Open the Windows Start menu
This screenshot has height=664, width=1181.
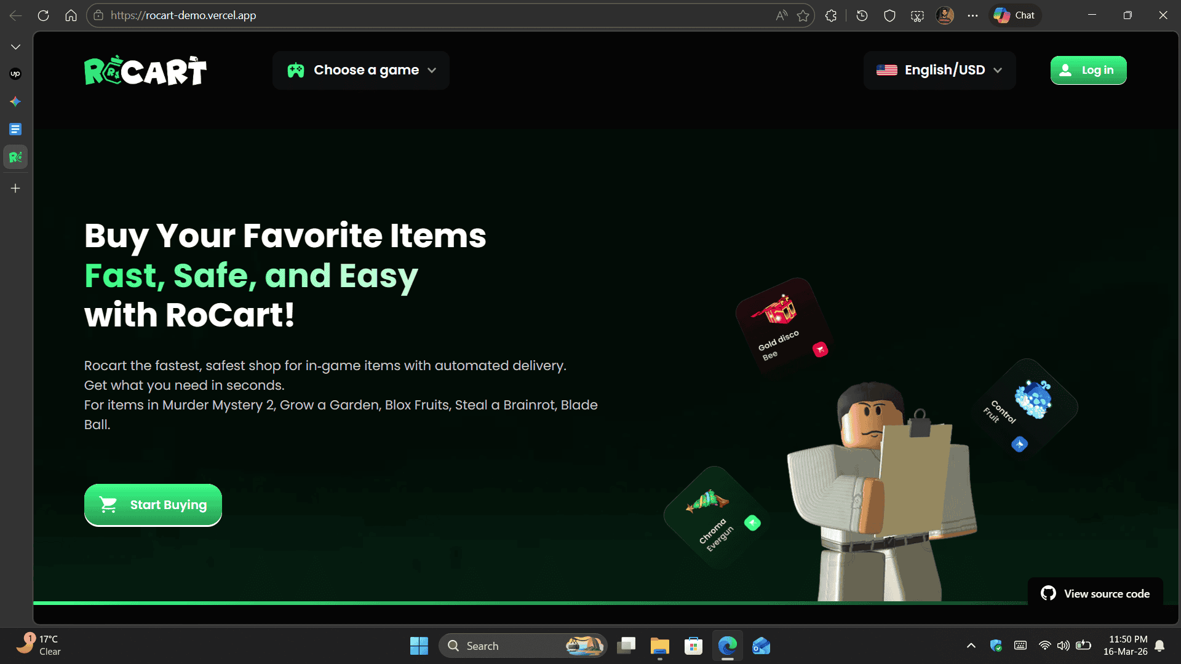[x=419, y=646]
